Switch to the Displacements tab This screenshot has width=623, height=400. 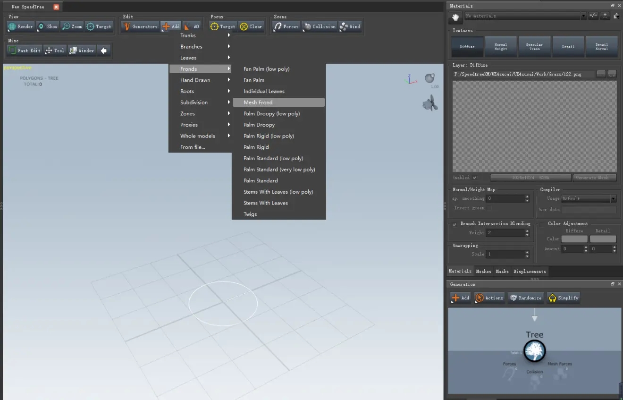click(530, 272)
